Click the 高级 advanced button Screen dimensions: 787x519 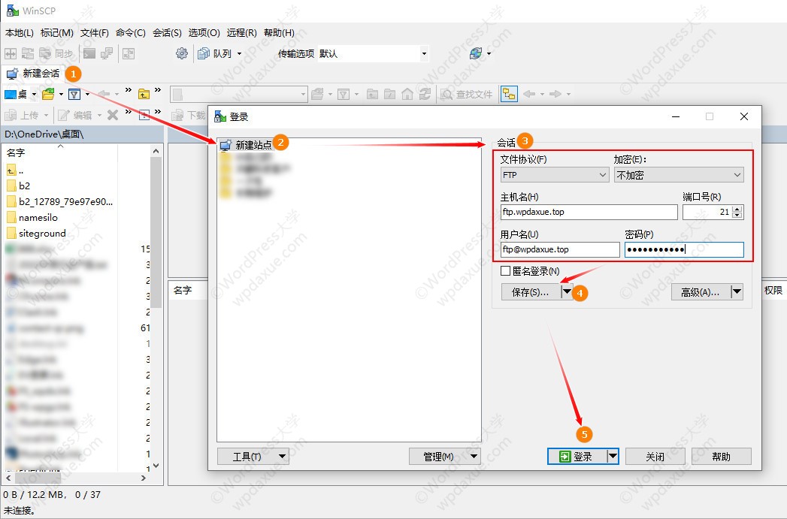click(701, 291)
